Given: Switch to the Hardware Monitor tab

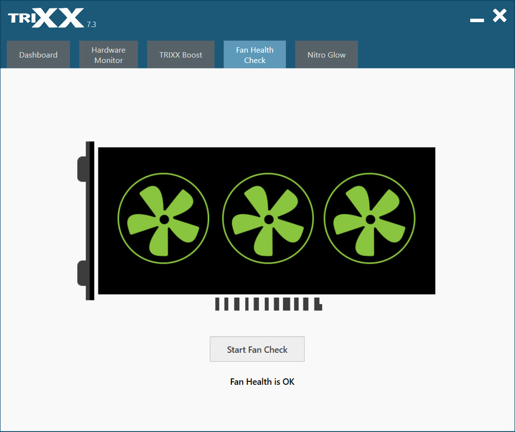Looking at the screenshot, I should click(108, 55).
